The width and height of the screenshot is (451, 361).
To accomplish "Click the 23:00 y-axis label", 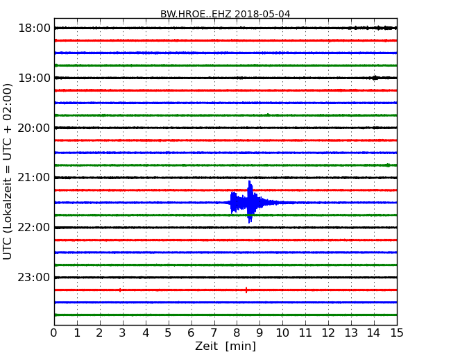I will pos(34,278).
